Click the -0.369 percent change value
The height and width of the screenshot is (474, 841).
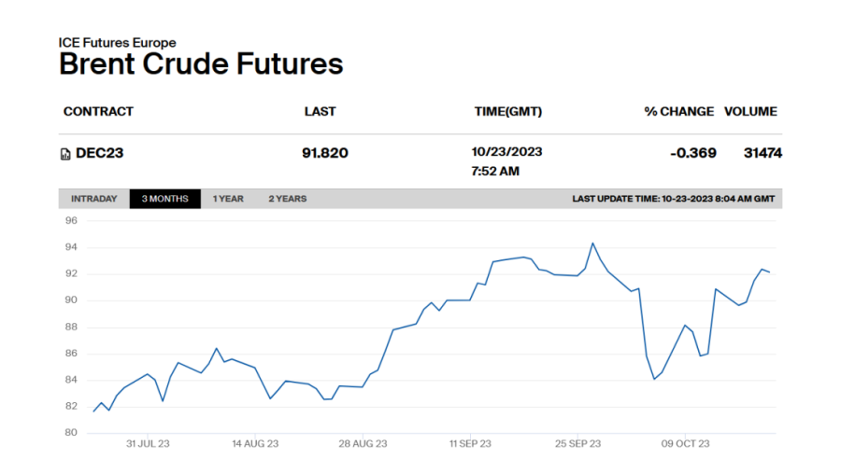click(693, 153)
